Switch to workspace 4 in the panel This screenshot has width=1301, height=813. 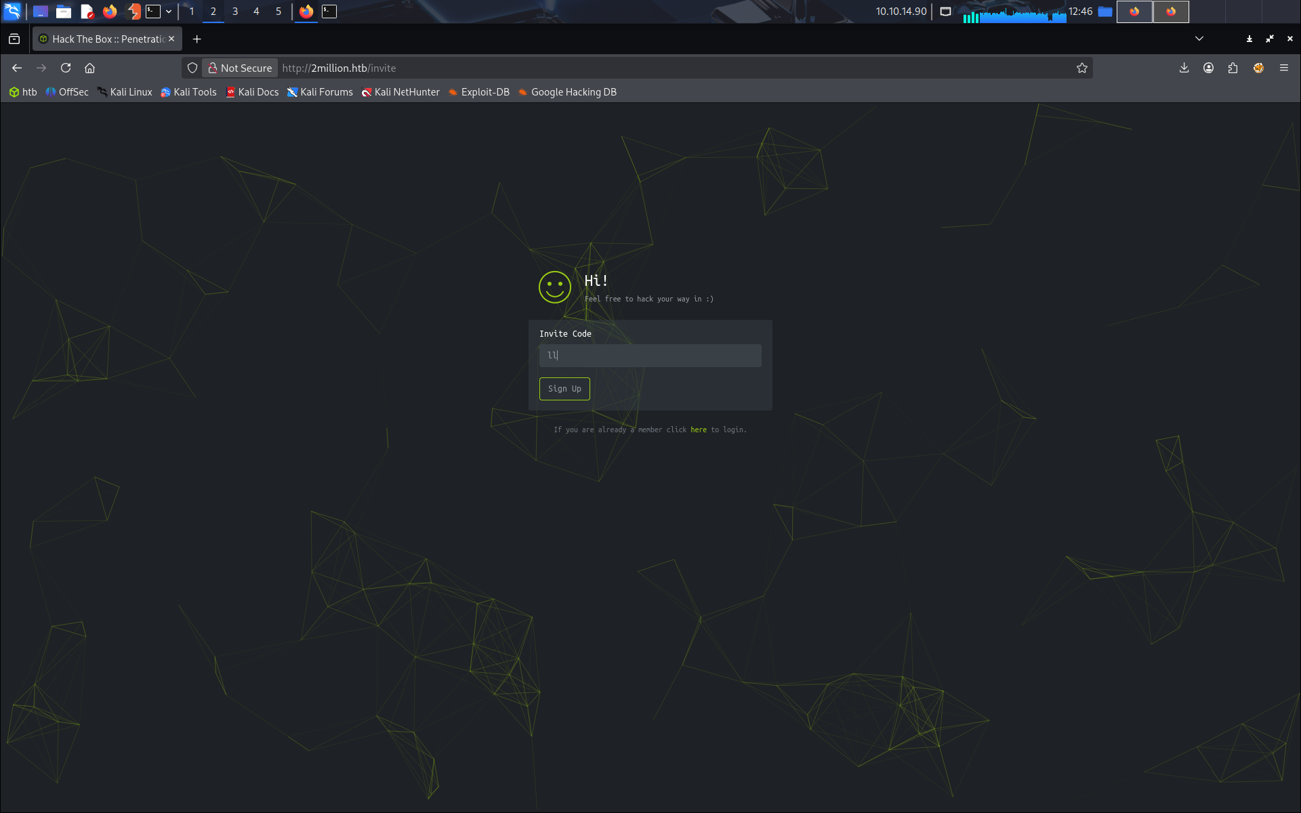click(x=256, y=12)
